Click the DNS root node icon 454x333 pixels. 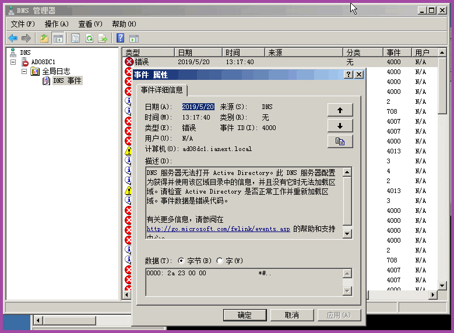click(x=13, y=52)
